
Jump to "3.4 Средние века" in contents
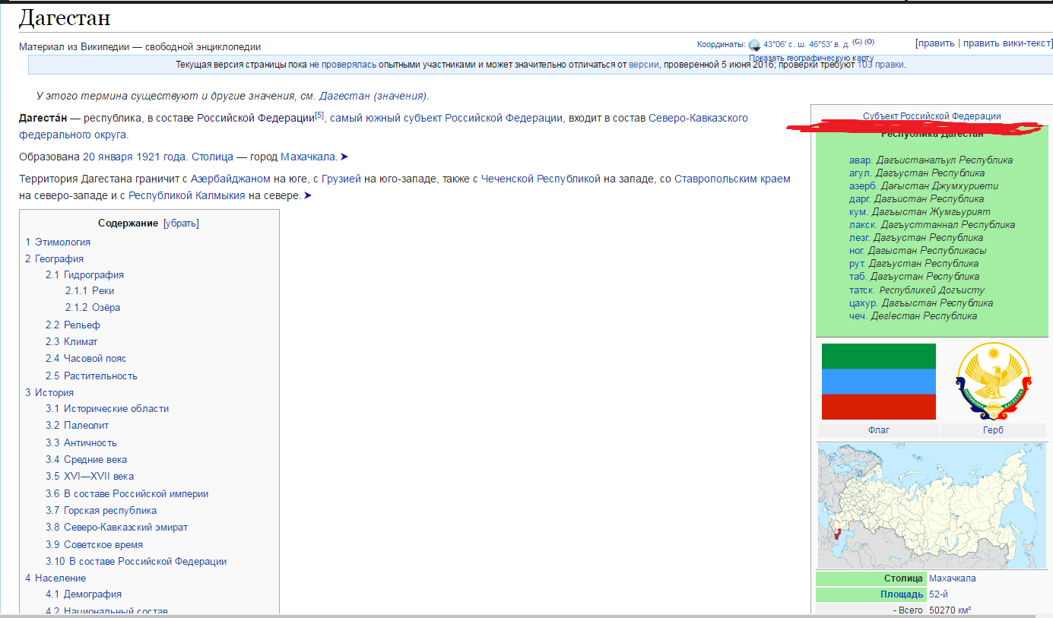coord(86,460)
